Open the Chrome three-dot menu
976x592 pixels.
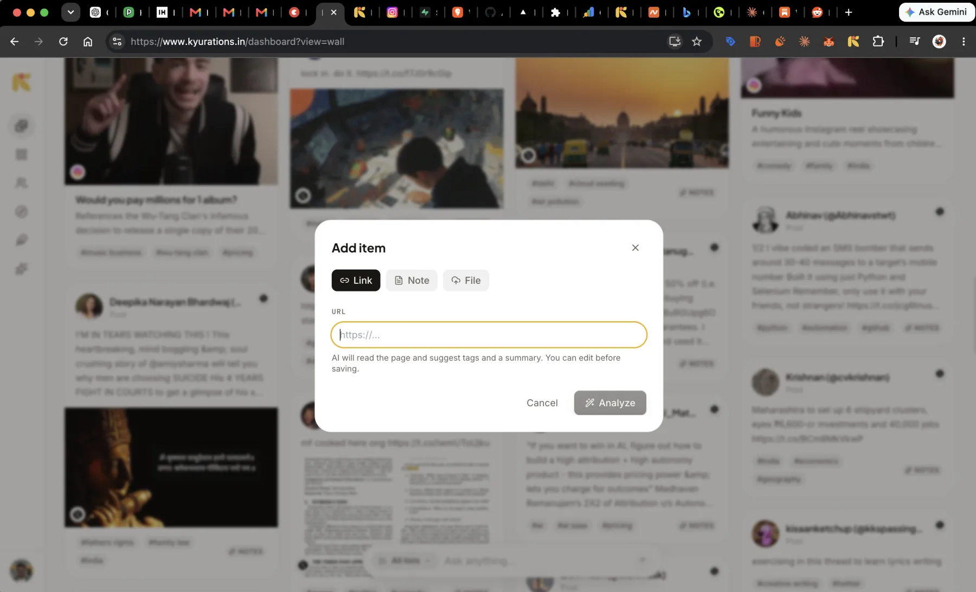[x=964, y=42]
